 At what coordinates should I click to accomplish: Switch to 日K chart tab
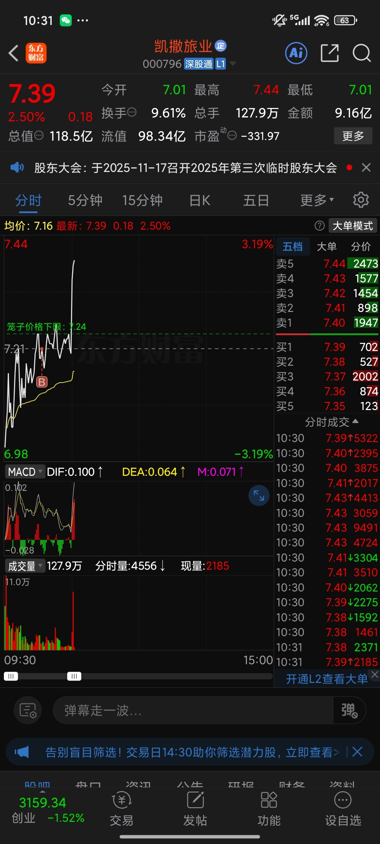pyautogui.click(x=199, y=200)
